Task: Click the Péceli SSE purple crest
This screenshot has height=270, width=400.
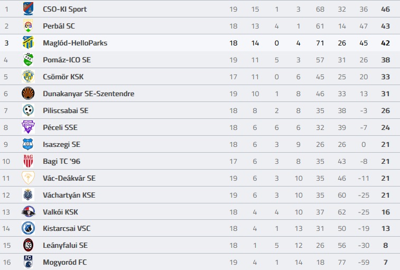Action: (28, 127)
